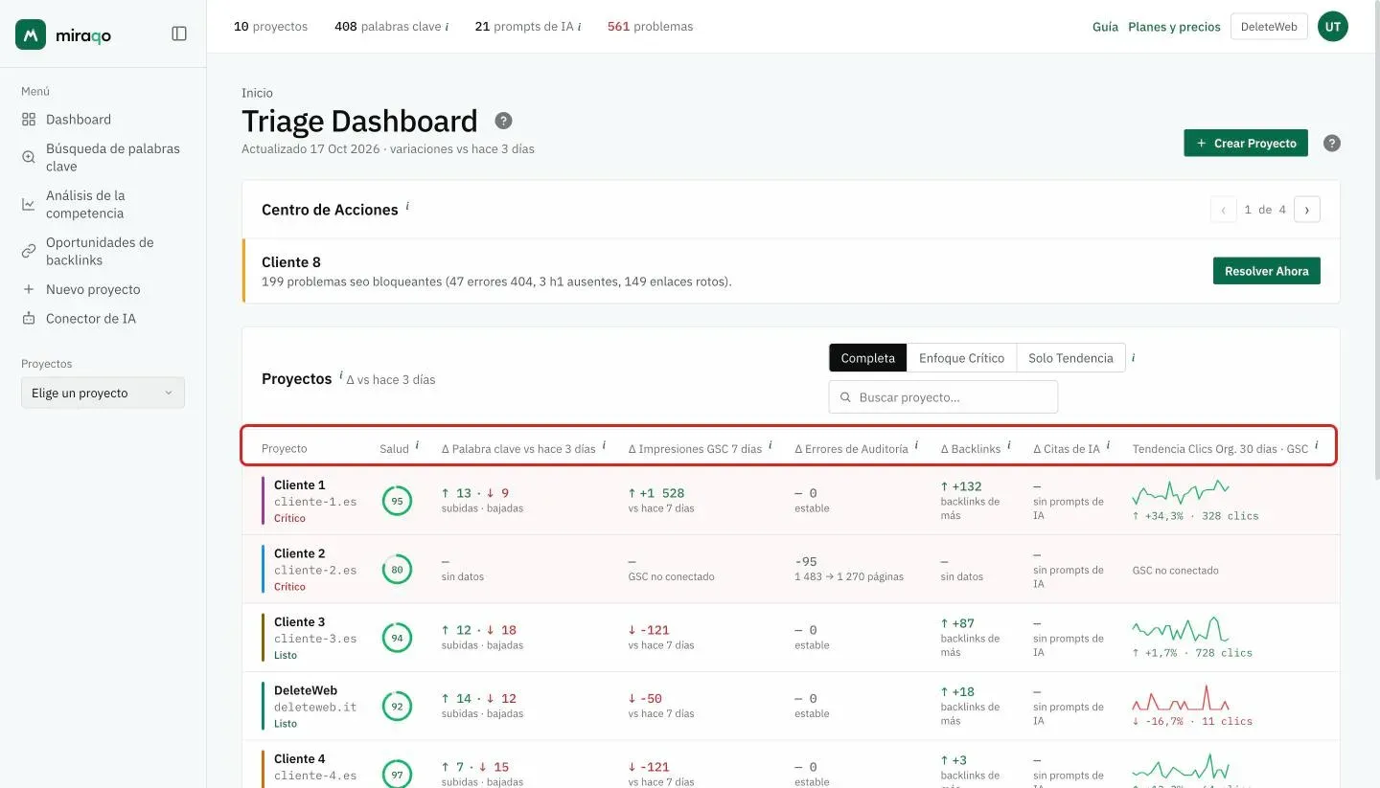Click info icon on Δ Backlinks column
1380x788 pixels.
1009,445
